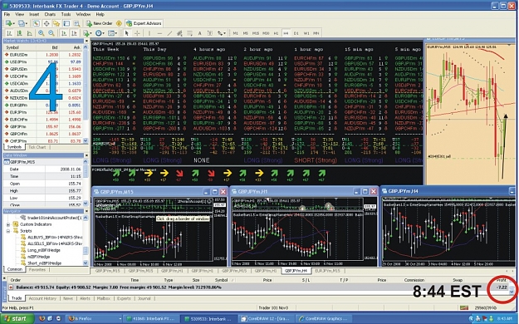Open the Journal tab in Terminal
Image resolution: width=519 pixels, height=324 pixels.
click(x=144, y=298)
